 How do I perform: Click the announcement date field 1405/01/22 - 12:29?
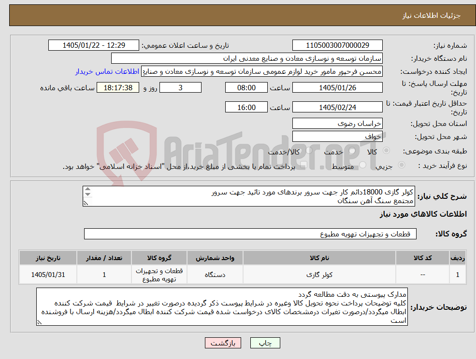coord(93,45)
